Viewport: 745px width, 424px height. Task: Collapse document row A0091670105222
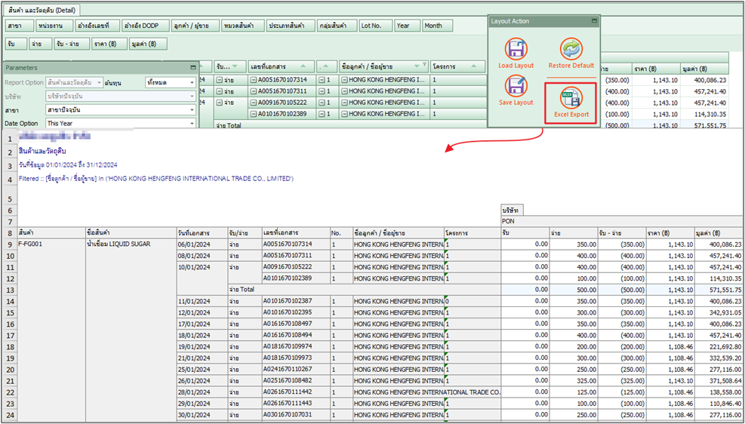tap(254, 103)
